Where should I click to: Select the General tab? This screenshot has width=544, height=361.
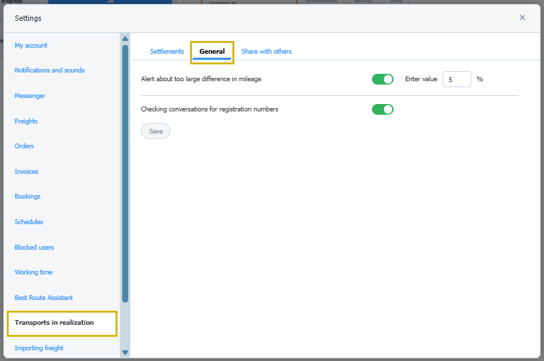point(212,52)
